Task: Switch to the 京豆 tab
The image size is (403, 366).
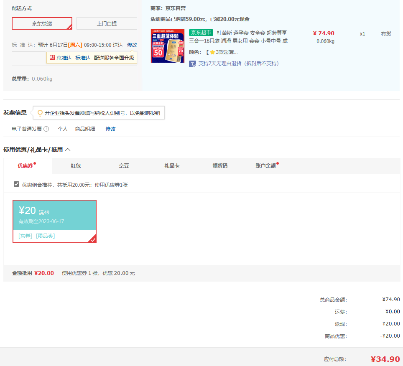Action: click(124, 166)
